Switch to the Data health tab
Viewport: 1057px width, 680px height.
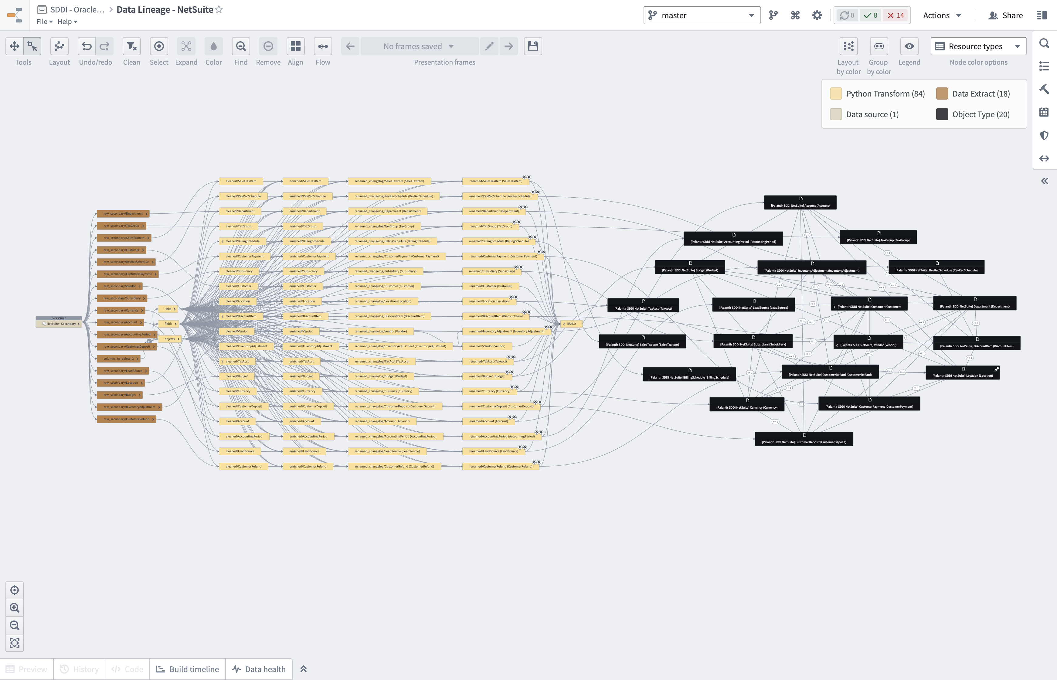259,669
